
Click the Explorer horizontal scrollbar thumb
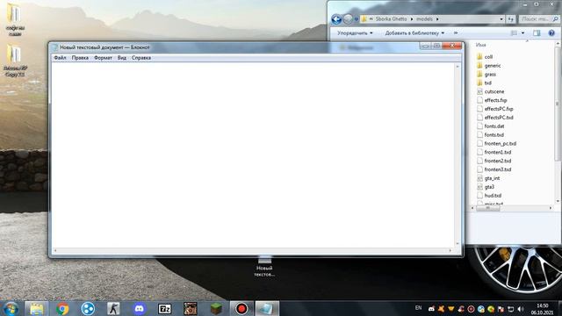(x=488, y=208)
